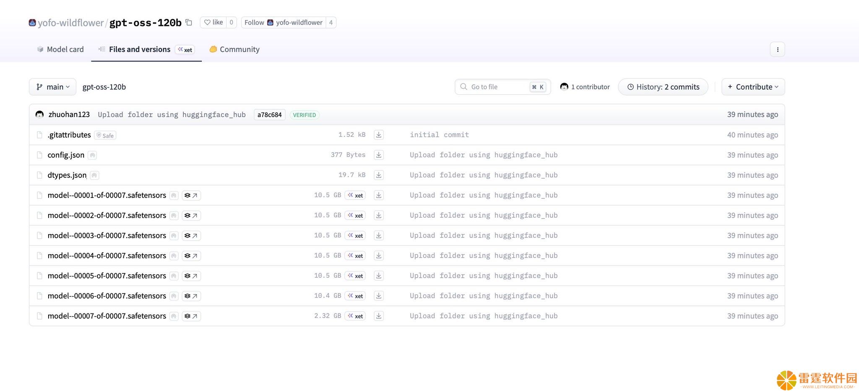
Task: Click the xet badge on model--00001 row
Action: 355,195
